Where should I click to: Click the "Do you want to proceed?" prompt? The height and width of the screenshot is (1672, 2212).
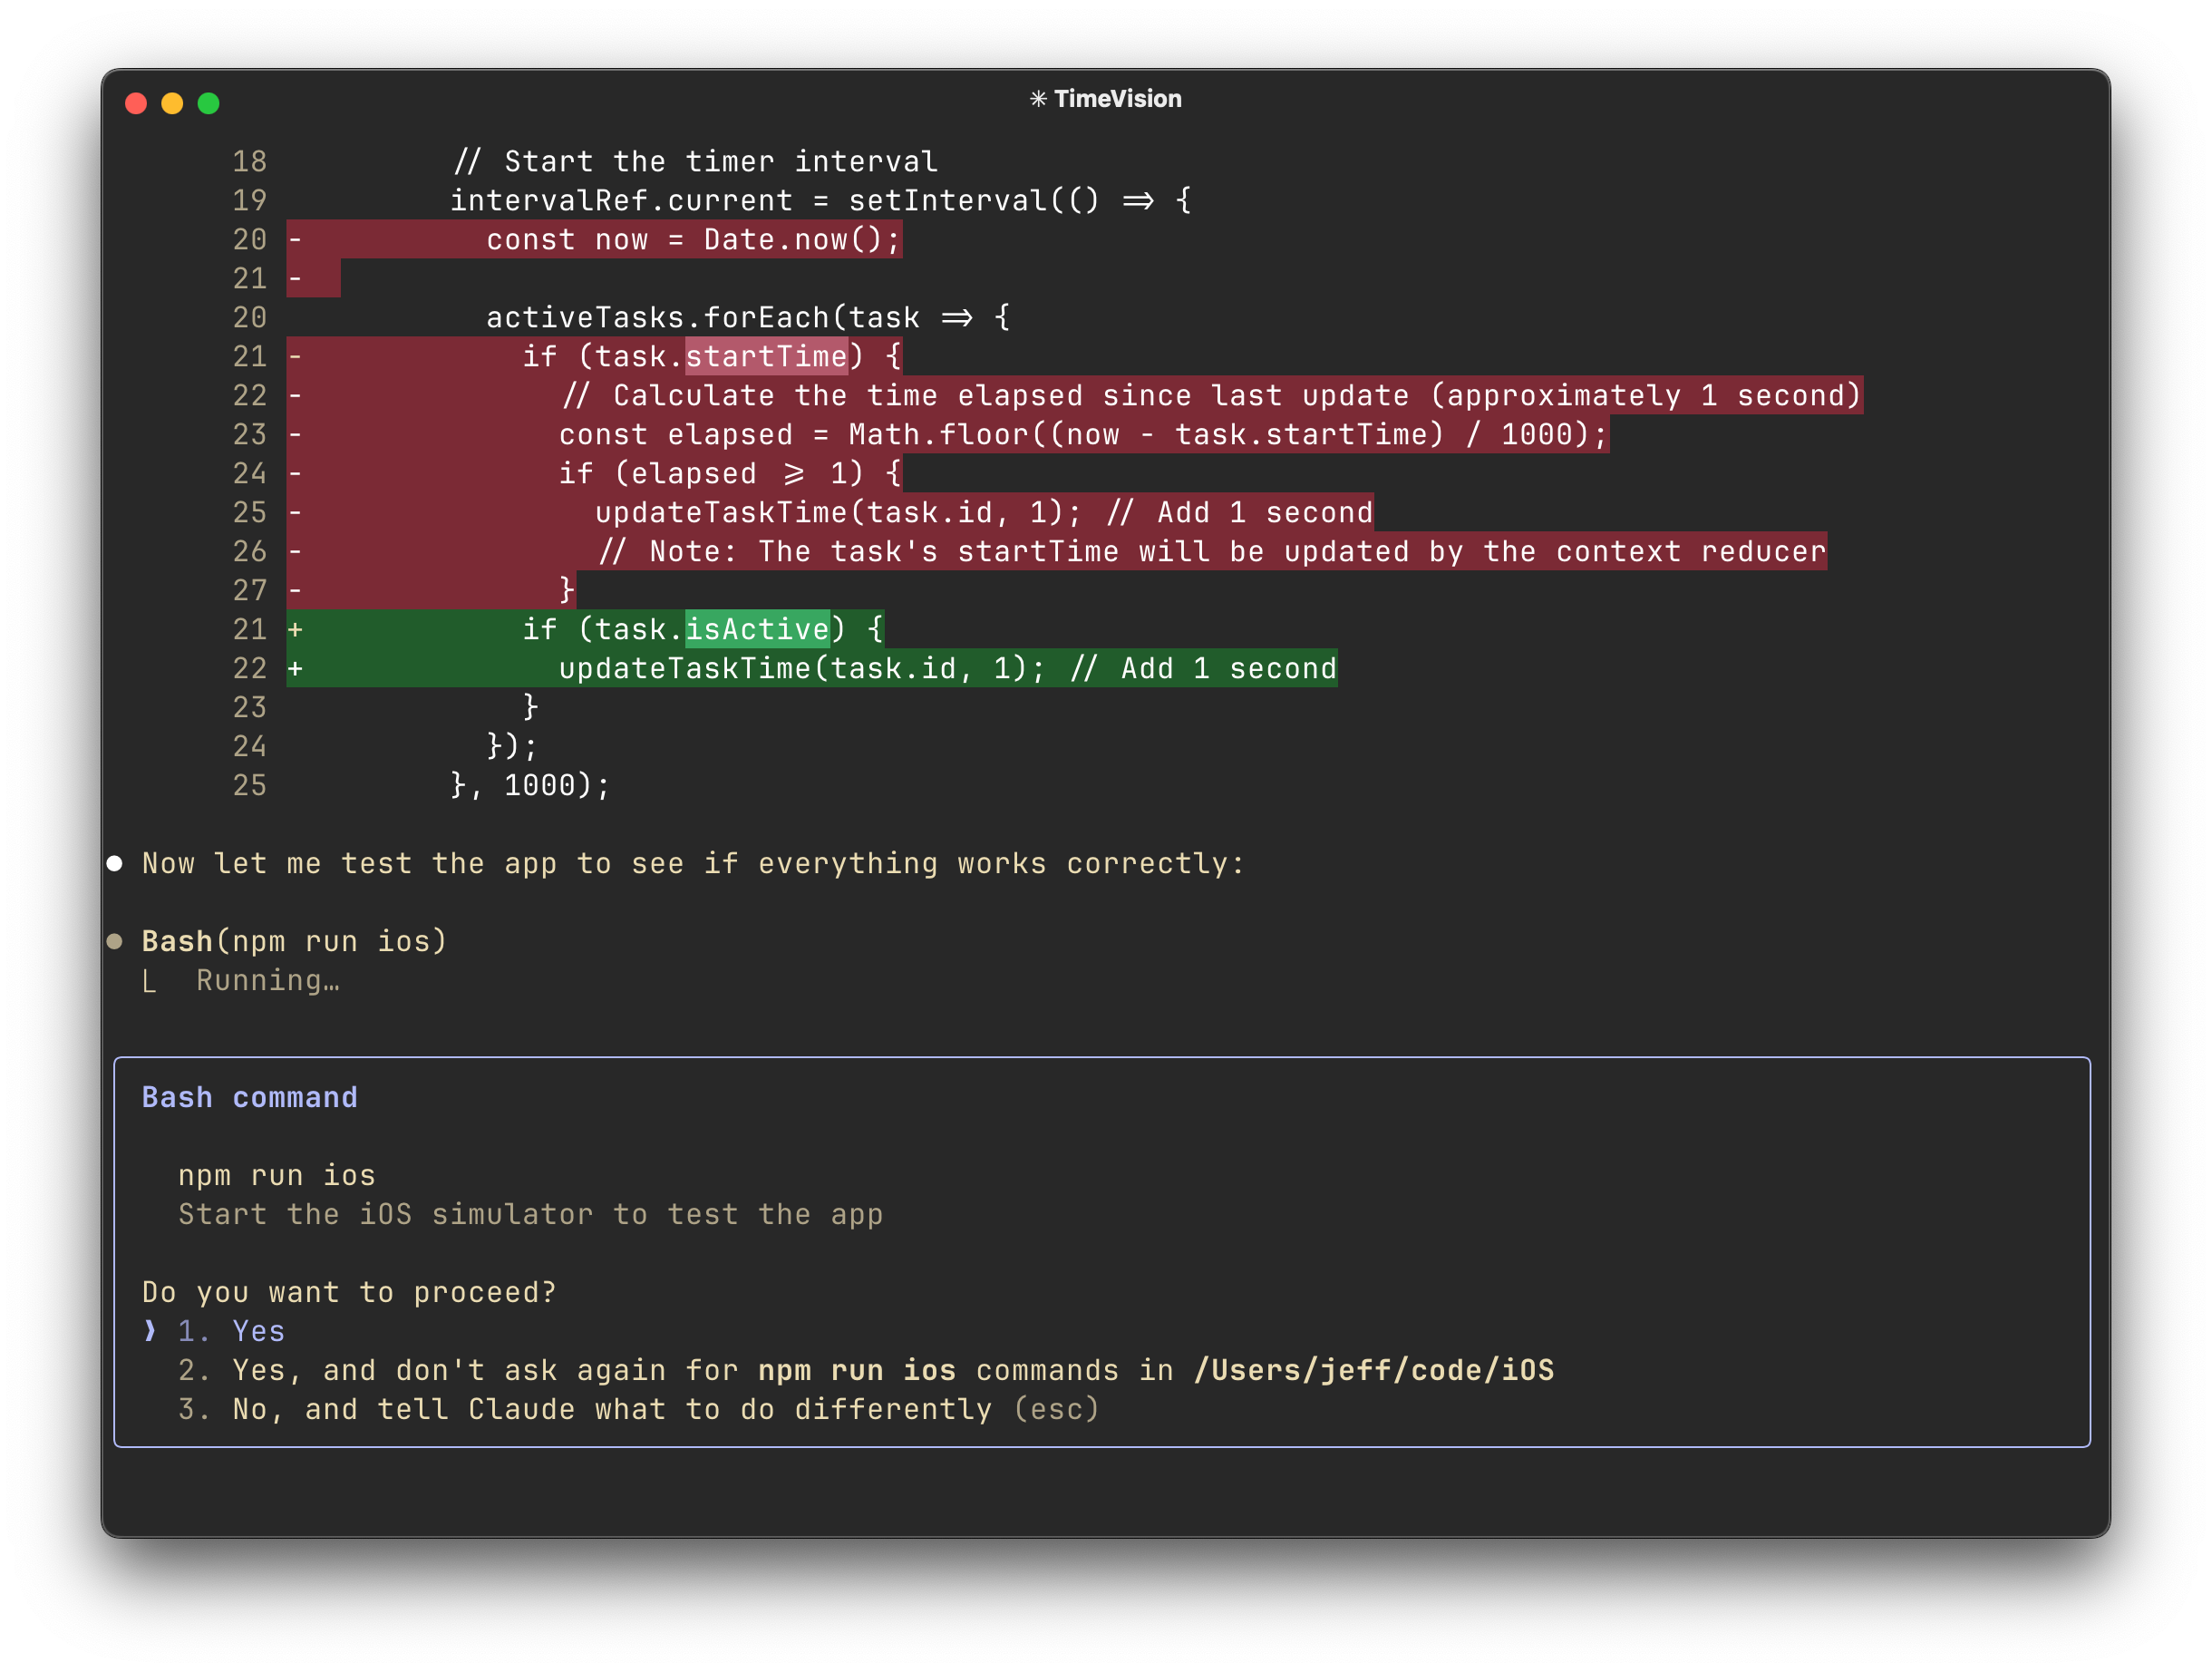tap(349, 1292)
